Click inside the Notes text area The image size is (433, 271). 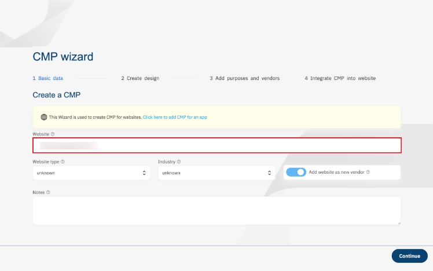click(216, 210)
